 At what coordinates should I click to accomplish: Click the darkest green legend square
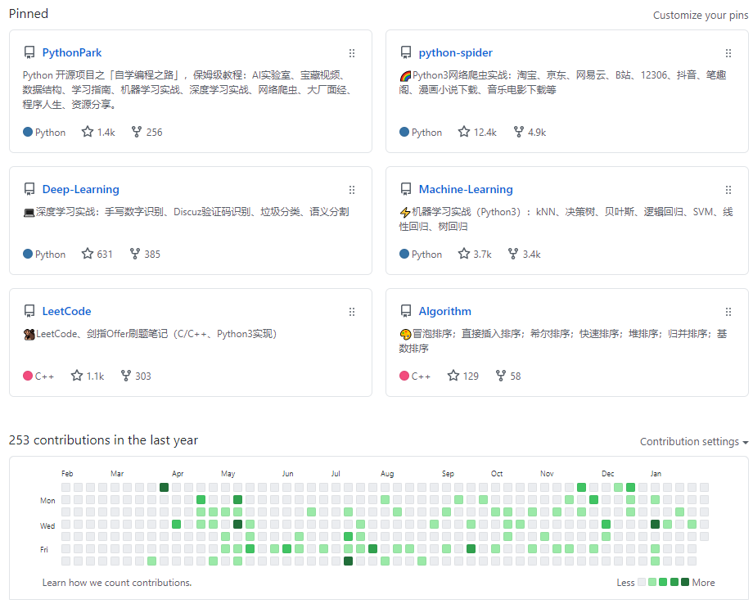coord(685,582)
